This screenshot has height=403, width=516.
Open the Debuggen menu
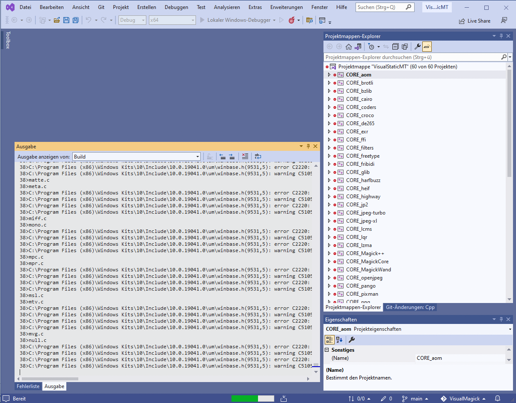pyautogui.click(x=175, y=7)
